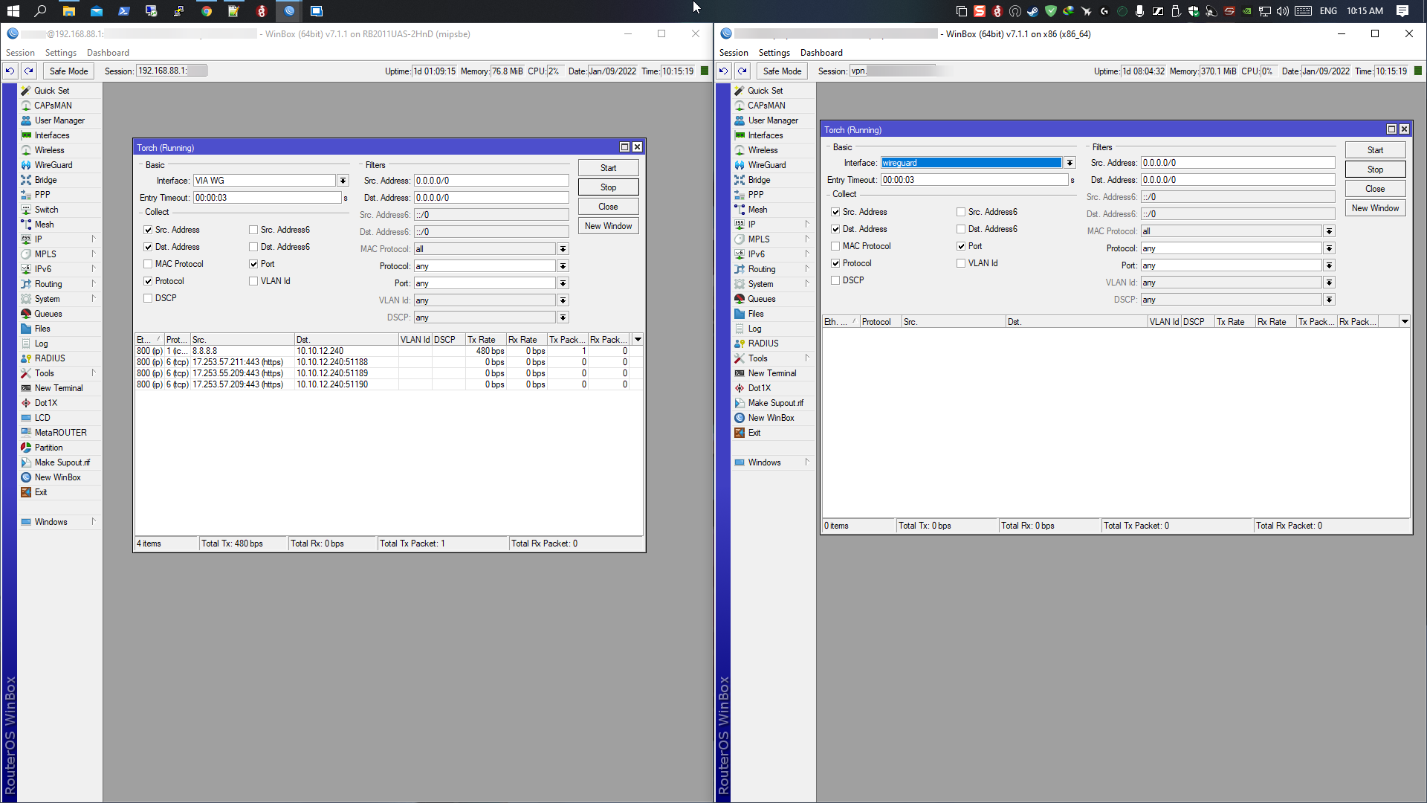The height and width of the screenshot is (803, 1427).
Task: Click the undo icon in the left WinBox toolbar
Action: coord(10,71)
